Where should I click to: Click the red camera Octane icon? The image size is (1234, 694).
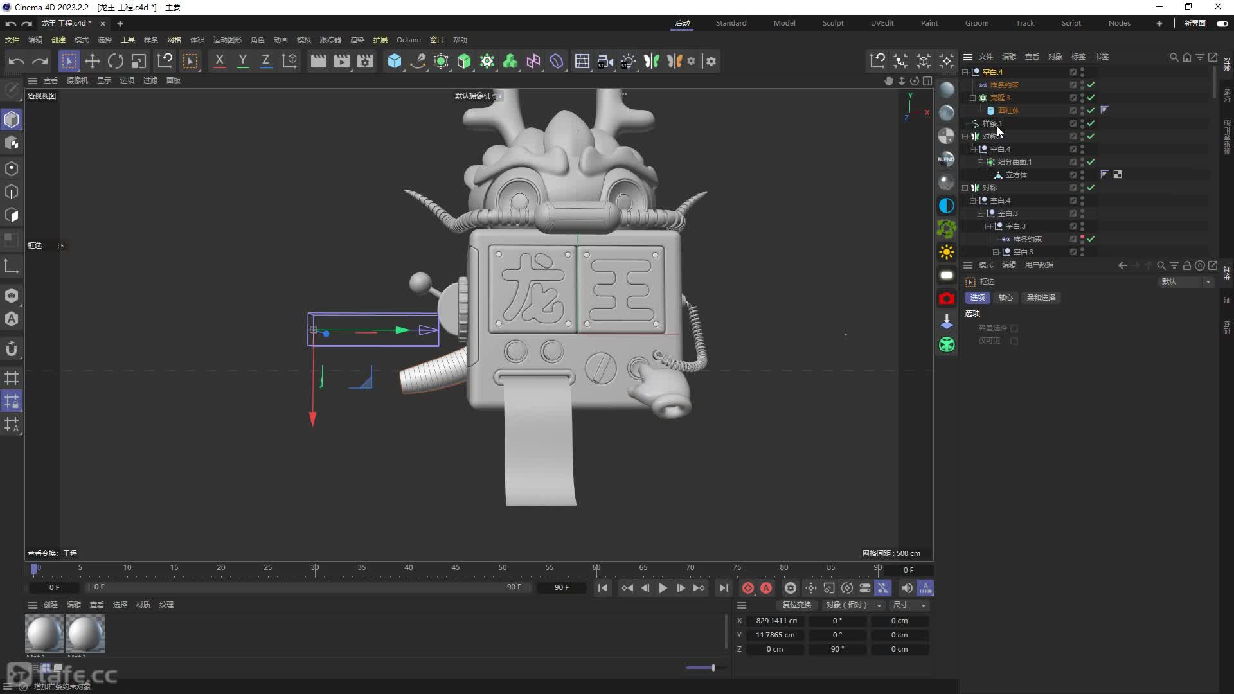tap(947, 298)
